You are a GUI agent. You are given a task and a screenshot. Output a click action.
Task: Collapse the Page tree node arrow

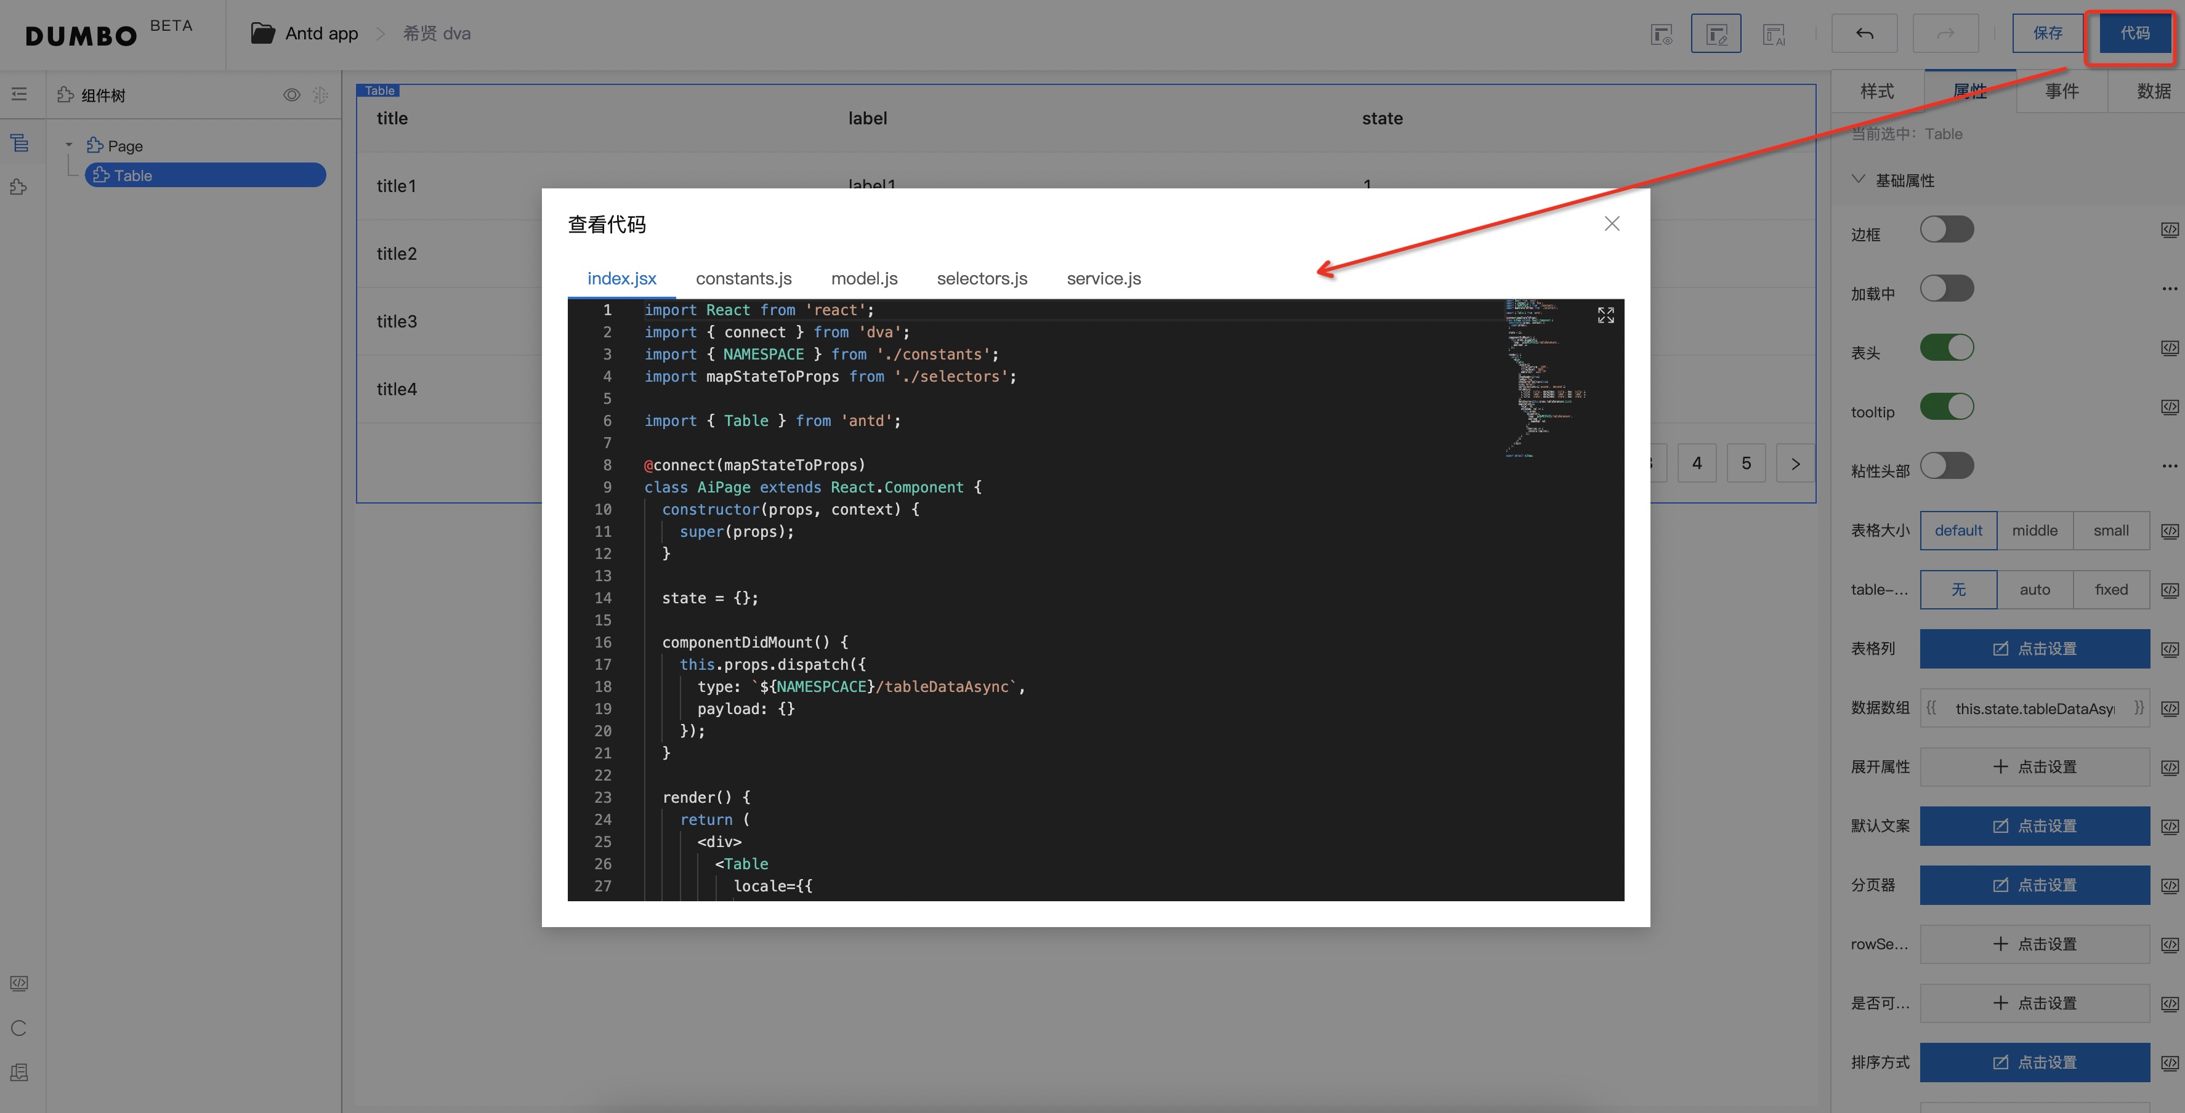coord(69,145)
